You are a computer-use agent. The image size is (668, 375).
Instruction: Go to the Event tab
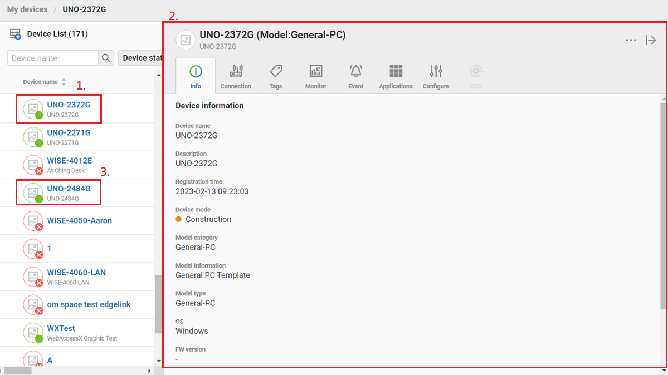pos(356,77)
